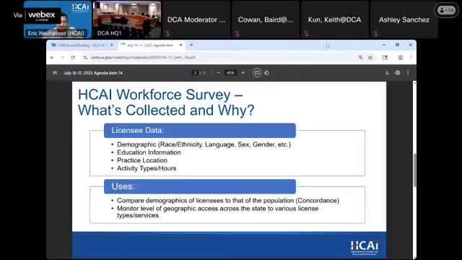The width and height of the screenshot is (462, 260).
Task: Select the July 16-17, 2025 Agenda Item tab
Action: pyautogui.click(x=152, y=45)
